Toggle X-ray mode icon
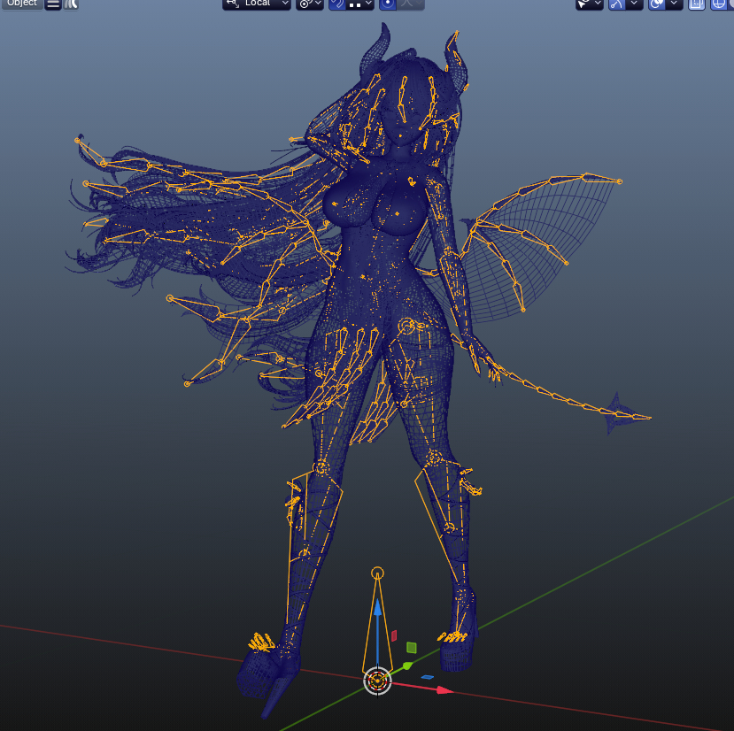Viewport: 734px width, 731px height. point(697,4)
